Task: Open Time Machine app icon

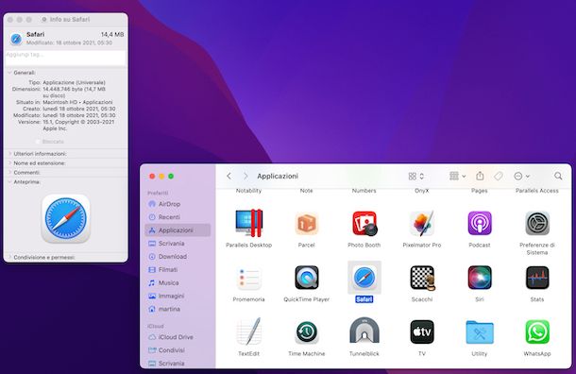Action: tap(306, 332)
